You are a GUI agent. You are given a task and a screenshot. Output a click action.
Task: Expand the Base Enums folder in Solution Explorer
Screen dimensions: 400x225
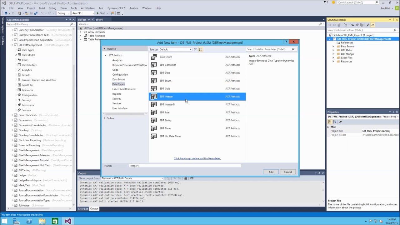pos(333,46)
